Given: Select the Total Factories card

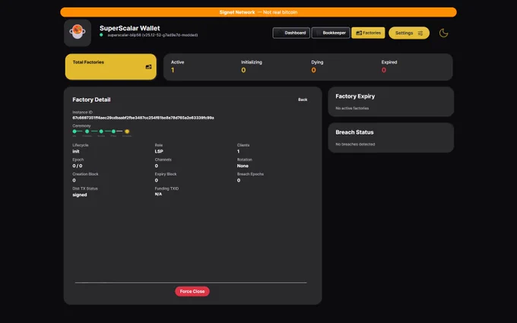Looking at the screenshot, I should pyautogui.click(x=111, y=67).
